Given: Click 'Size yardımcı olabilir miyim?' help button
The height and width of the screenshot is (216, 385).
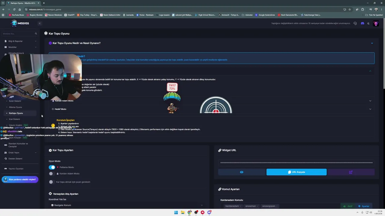Looking at the screenshot, I should click(20, 179).
